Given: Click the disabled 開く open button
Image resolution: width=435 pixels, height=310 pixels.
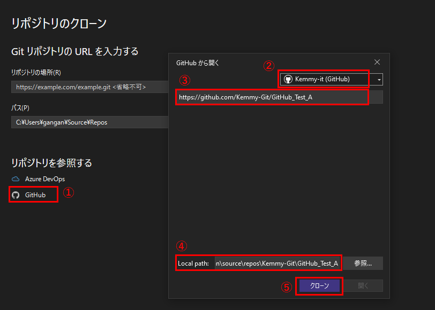Looking at the screenshot, I should 363,285.
